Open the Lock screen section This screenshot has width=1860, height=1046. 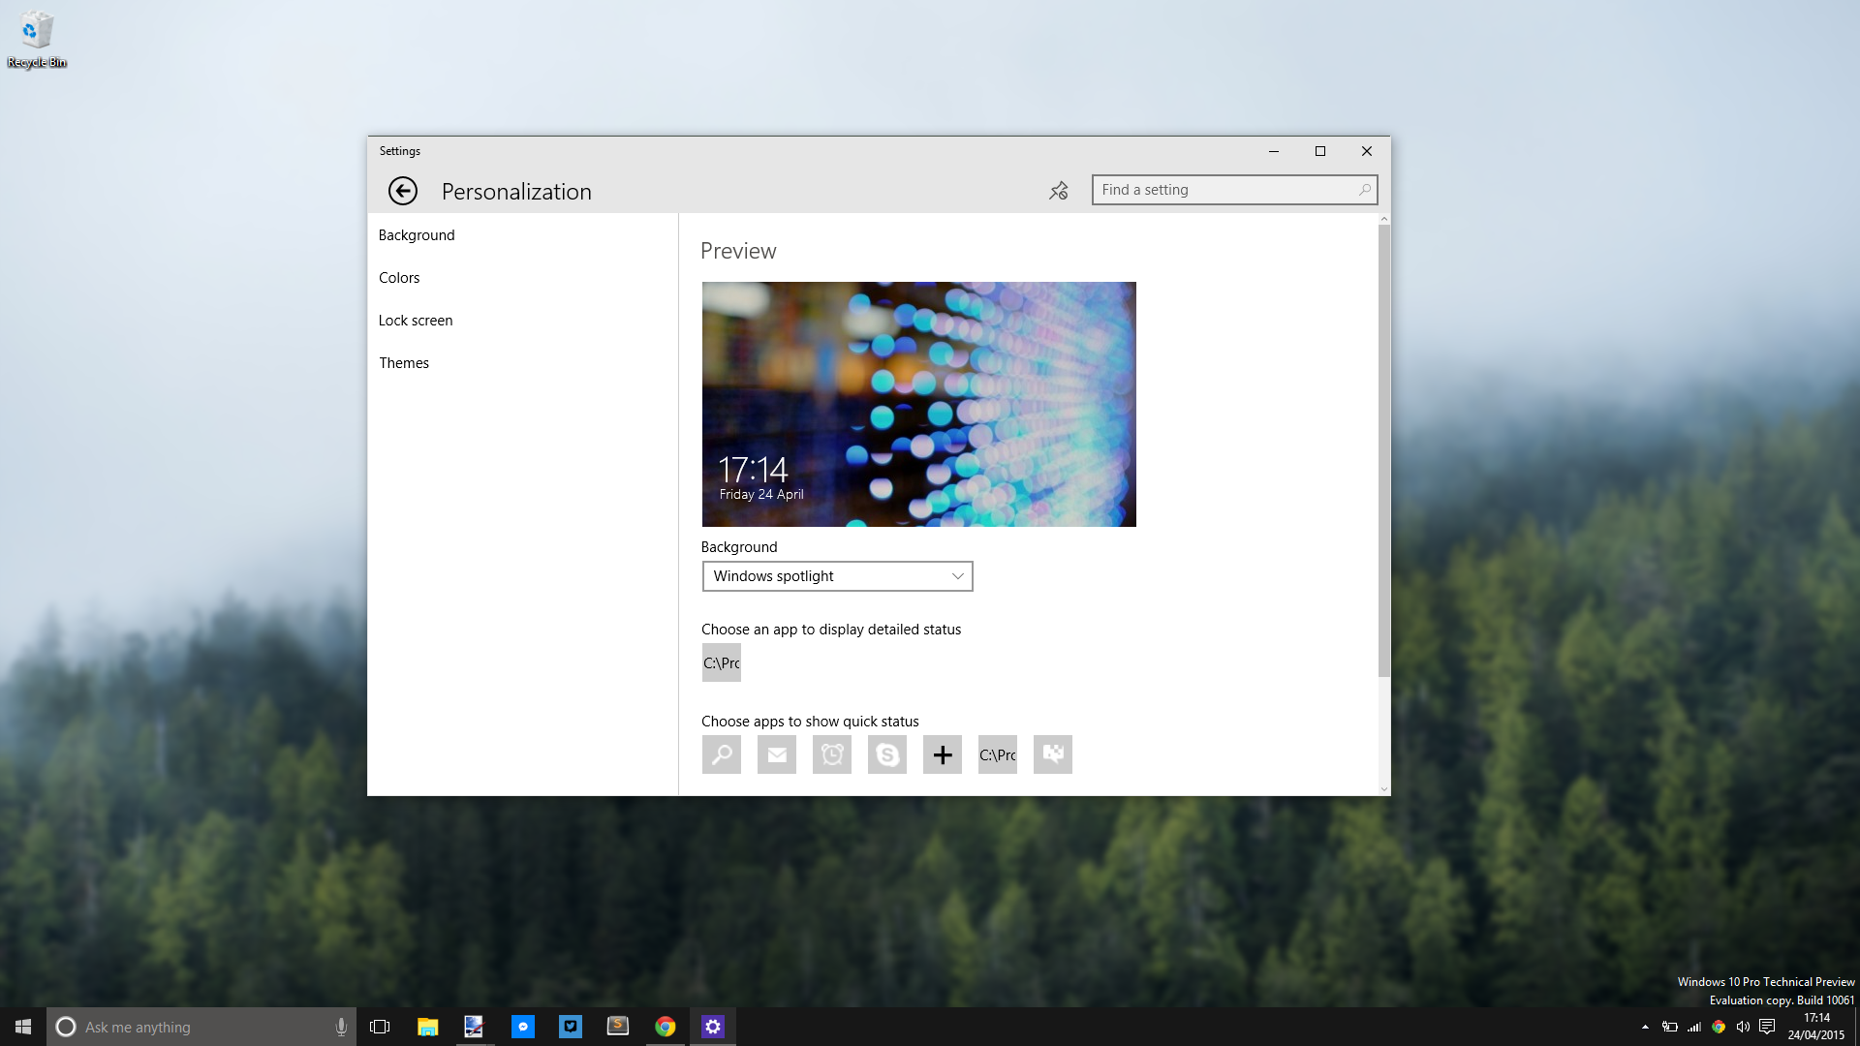(416, 321)
